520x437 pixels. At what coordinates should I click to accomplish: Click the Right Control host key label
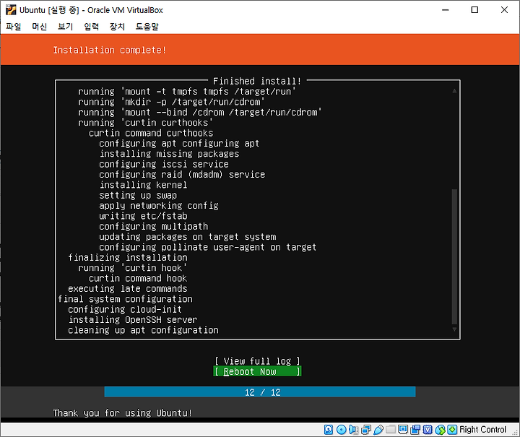[482, 430]
